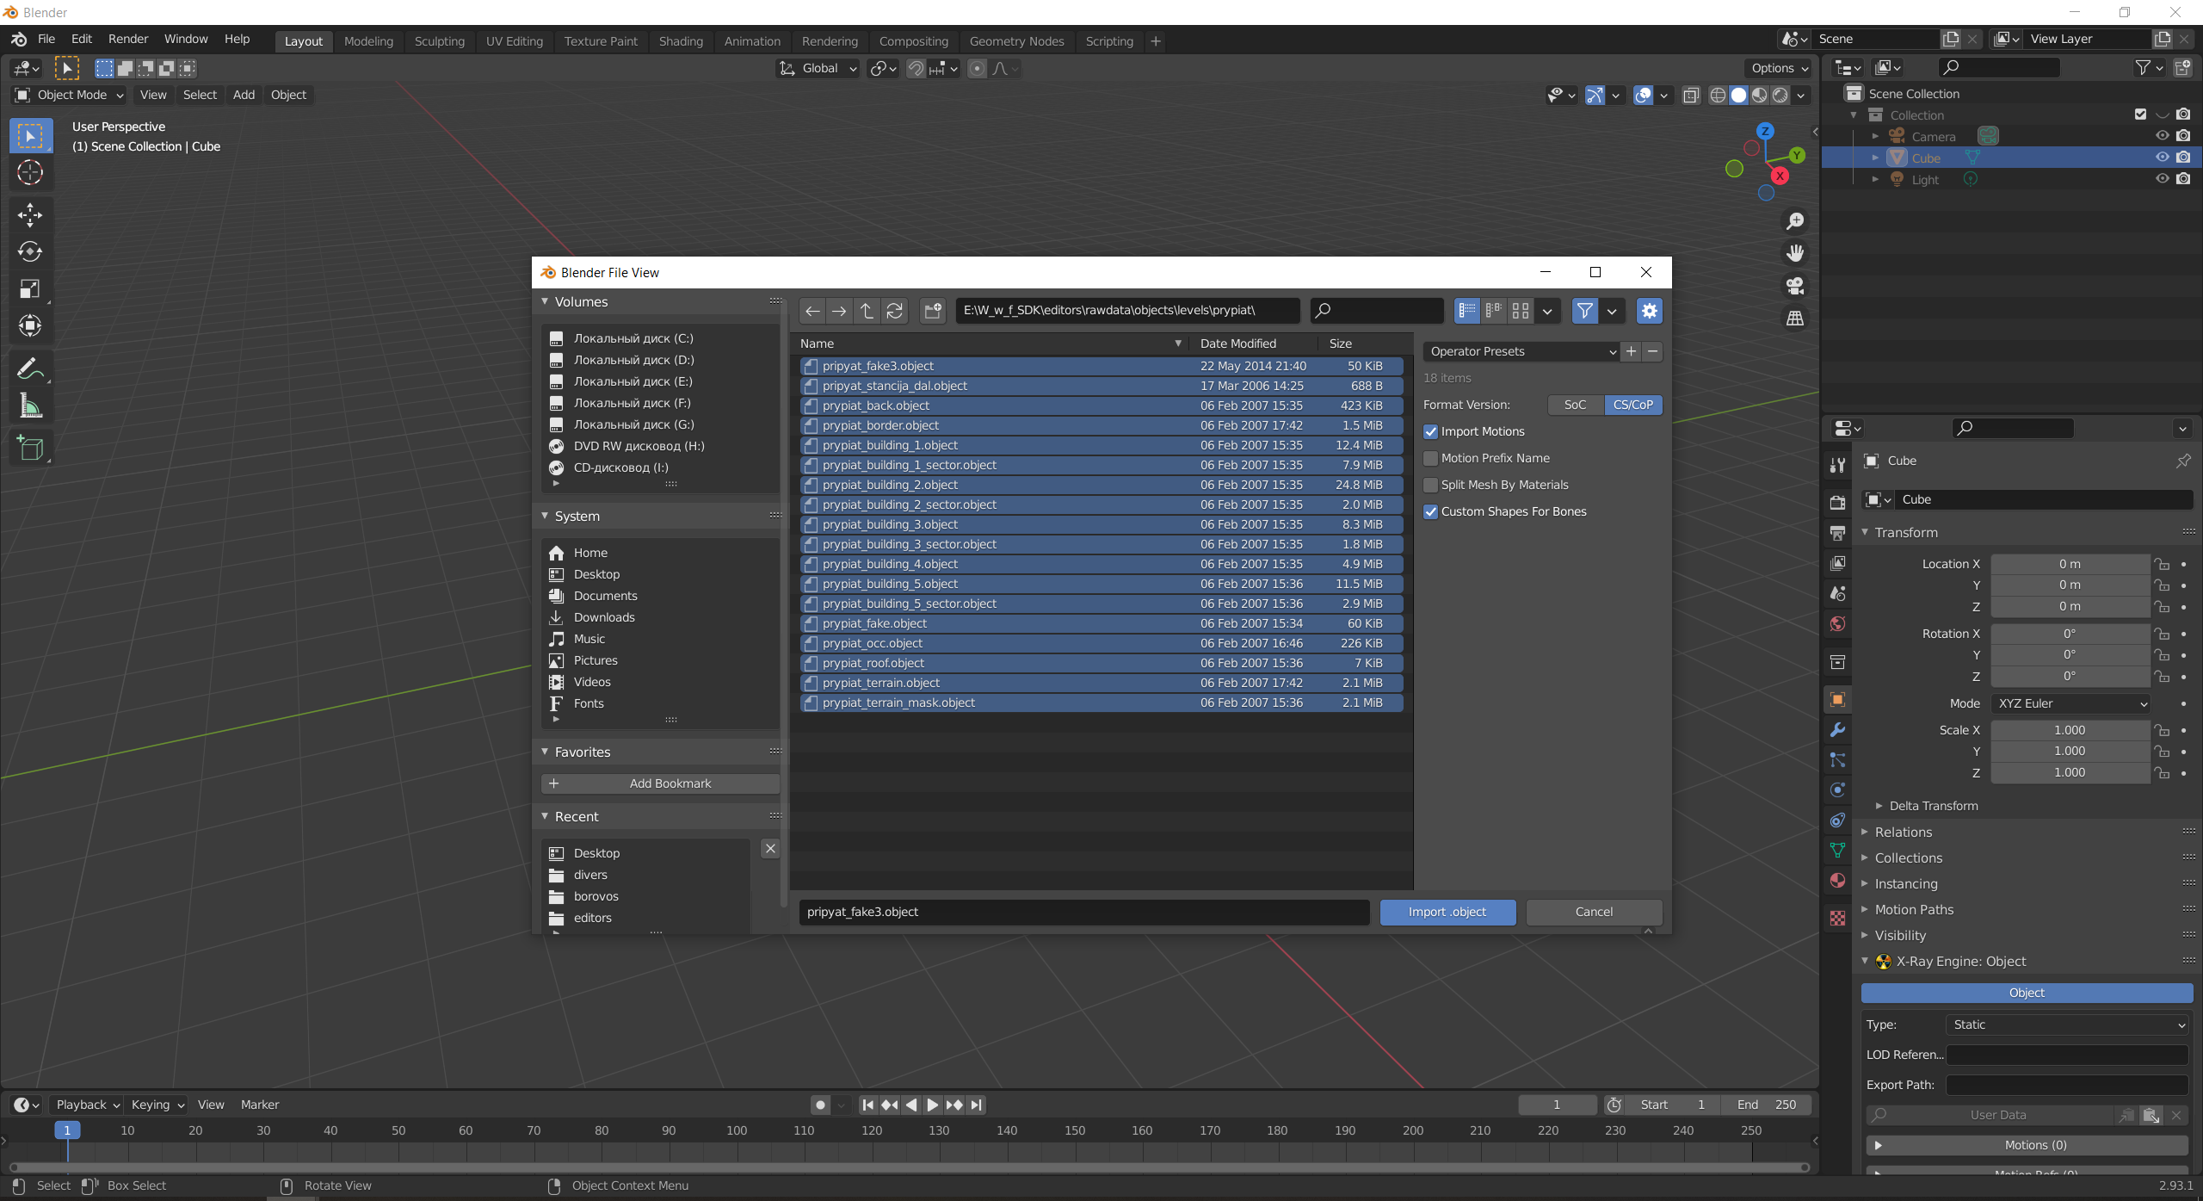
Task: Expand the Relations panel
Action: pos(1865,833)
